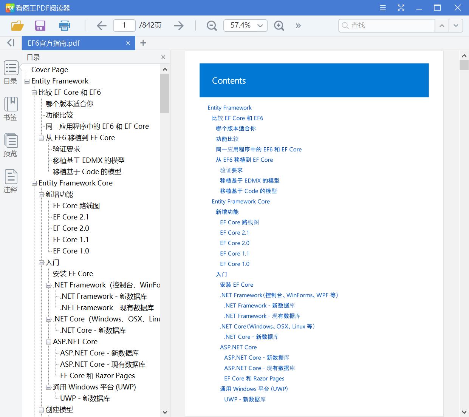Open .NET Framework - 现有数据库 document link
This screenshot has width=469, height=417.
point(262,316)
